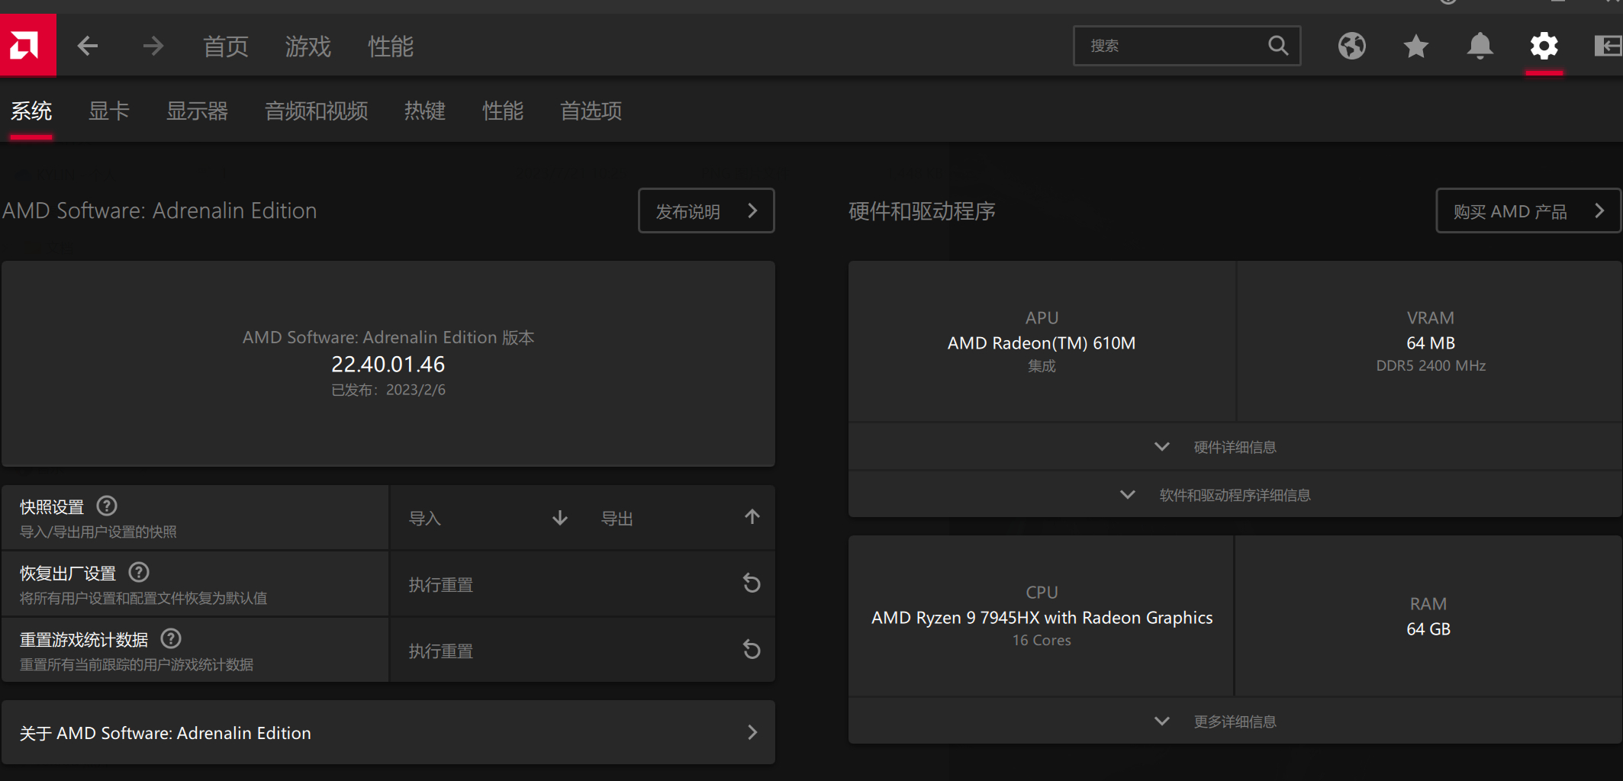Click 购买 AMD 产品 button

(1528, 211)
